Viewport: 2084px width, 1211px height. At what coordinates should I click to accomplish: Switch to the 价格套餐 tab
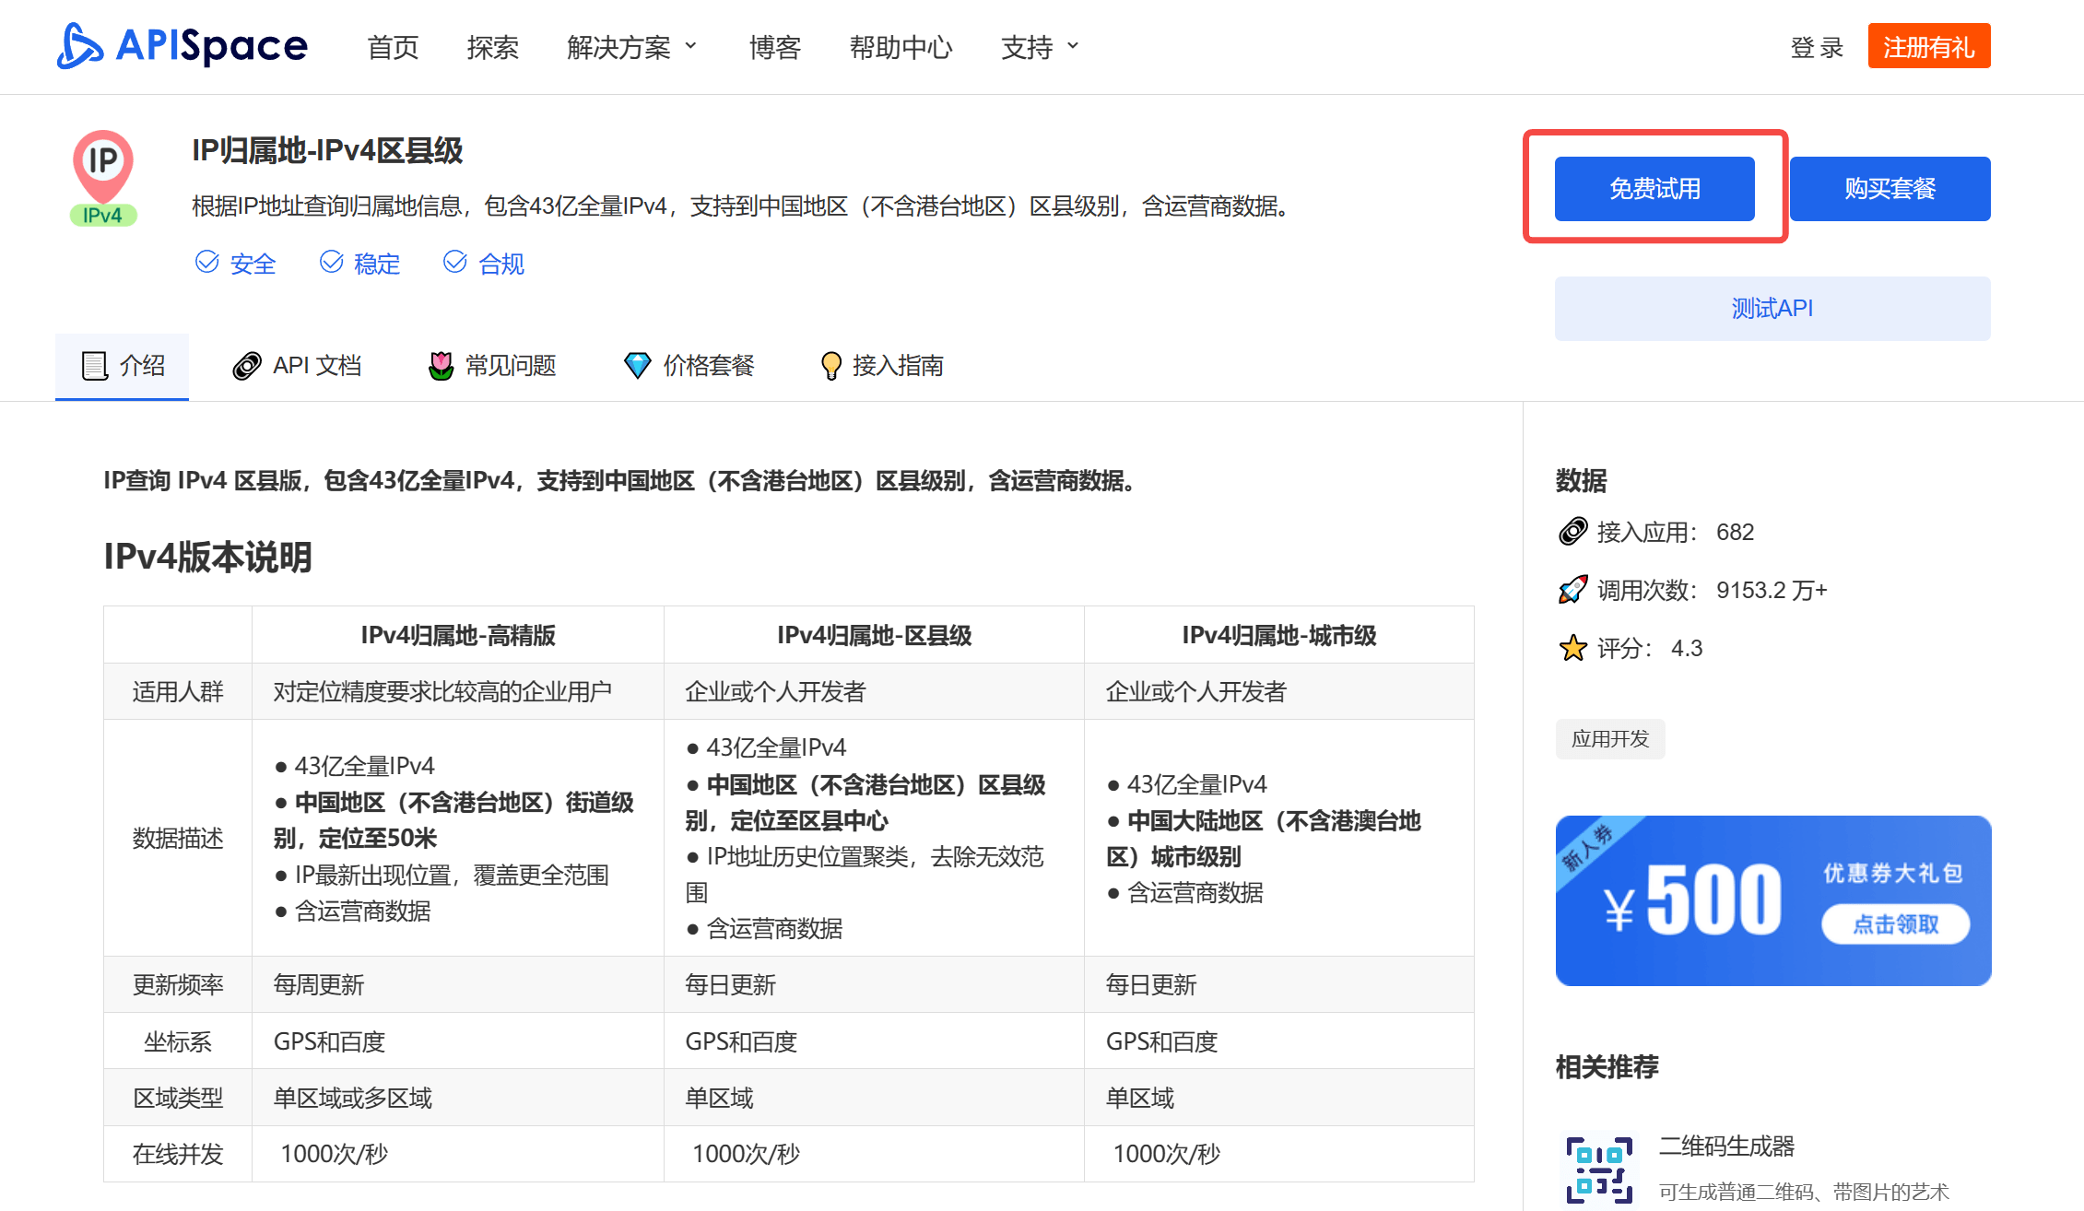[x=689, y=366]
